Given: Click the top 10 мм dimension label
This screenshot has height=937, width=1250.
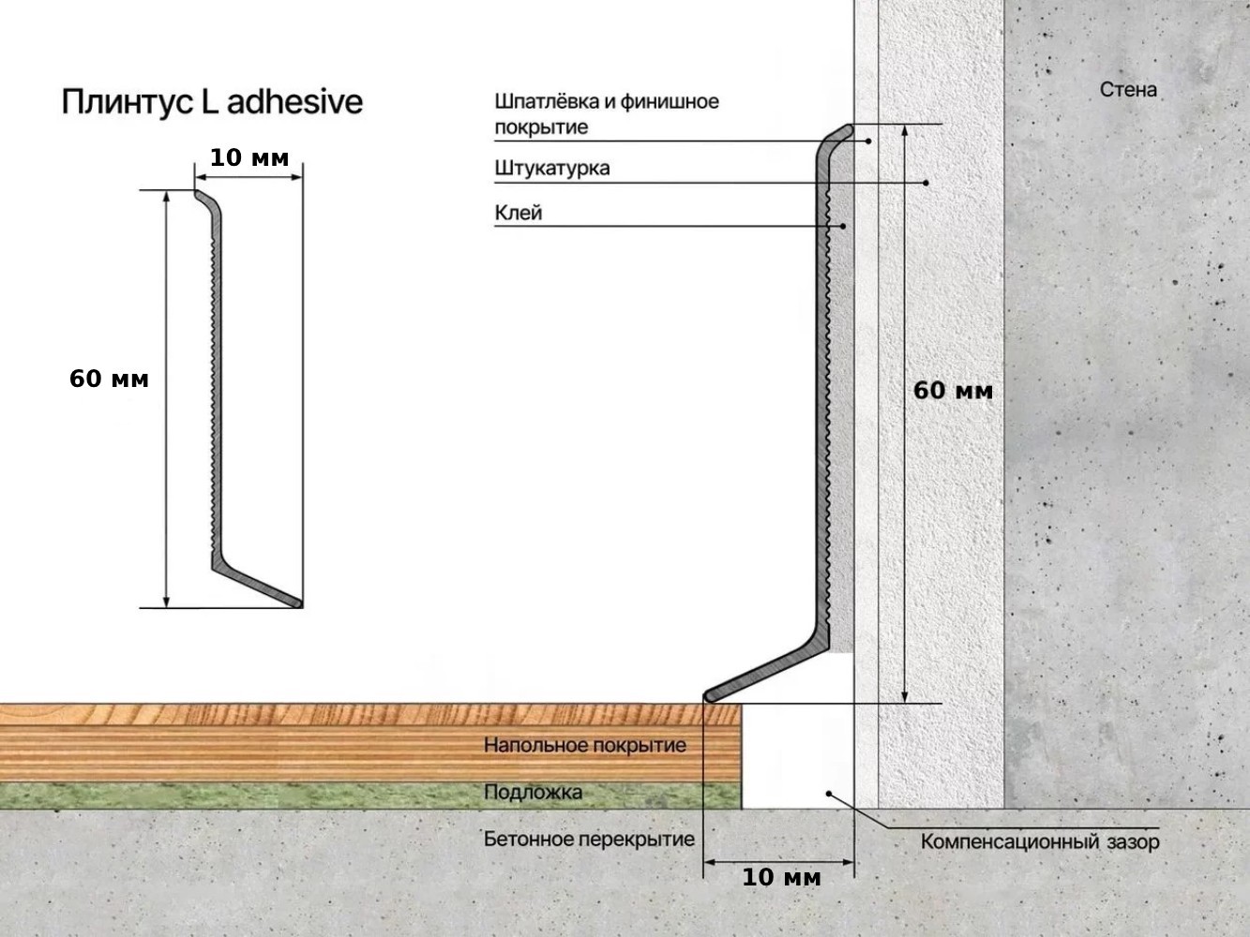Looking at the screenshot, I should pos(248,157).
